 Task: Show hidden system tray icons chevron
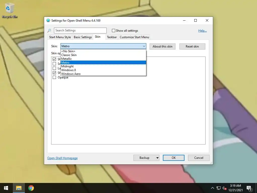212,188
